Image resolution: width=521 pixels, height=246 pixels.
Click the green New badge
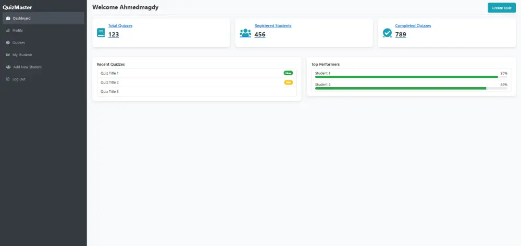pyautogui.click(x=288, y=73)
